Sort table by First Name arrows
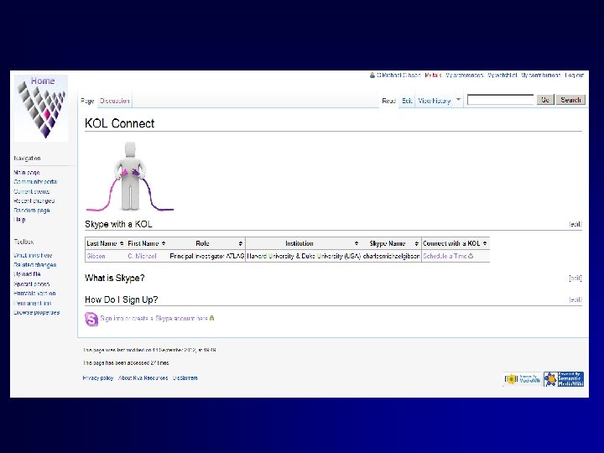The height and width of the screenshot is (453, 604). pos(164,243)
